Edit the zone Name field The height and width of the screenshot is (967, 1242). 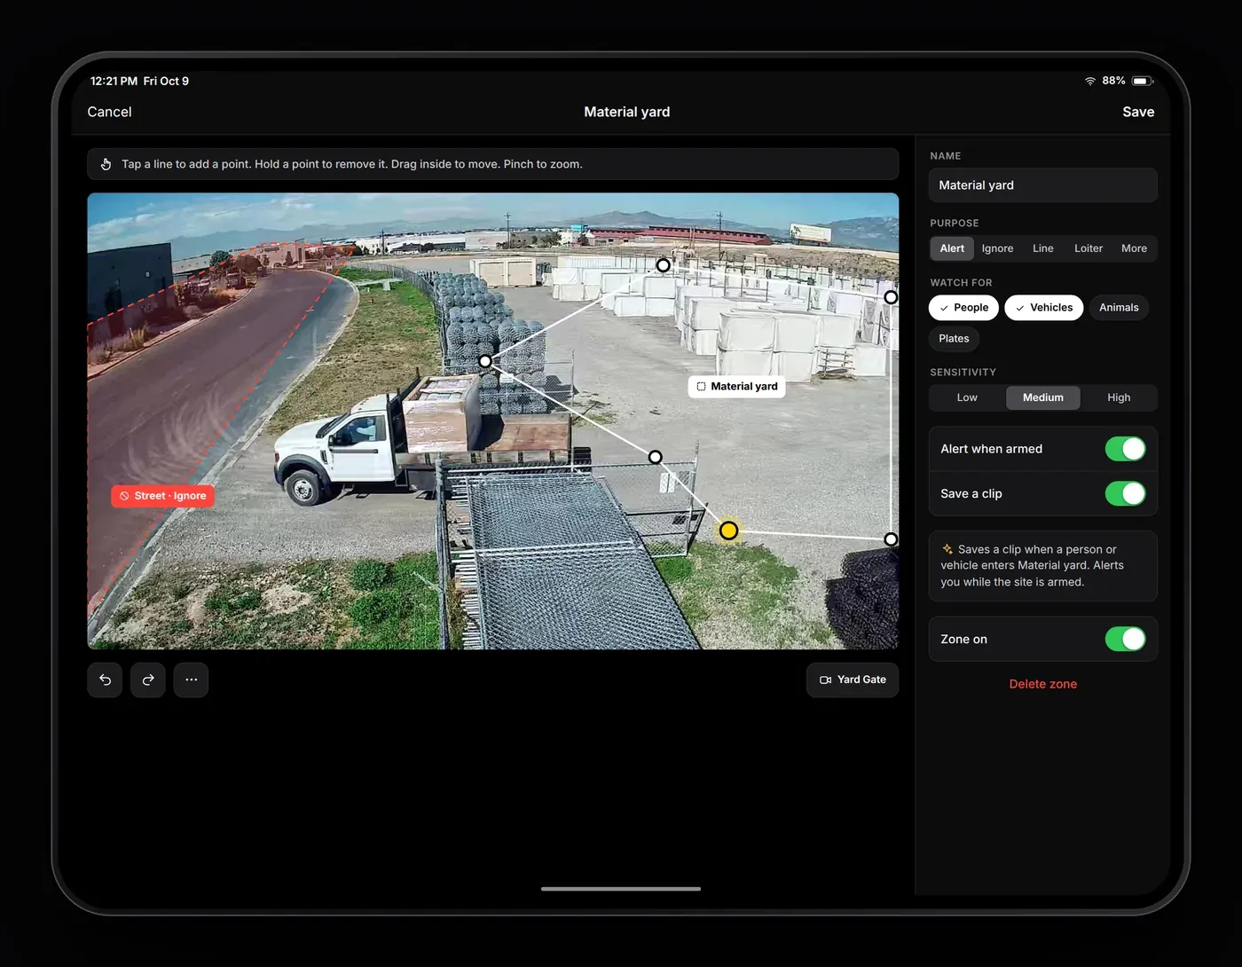coord(1043,185)
